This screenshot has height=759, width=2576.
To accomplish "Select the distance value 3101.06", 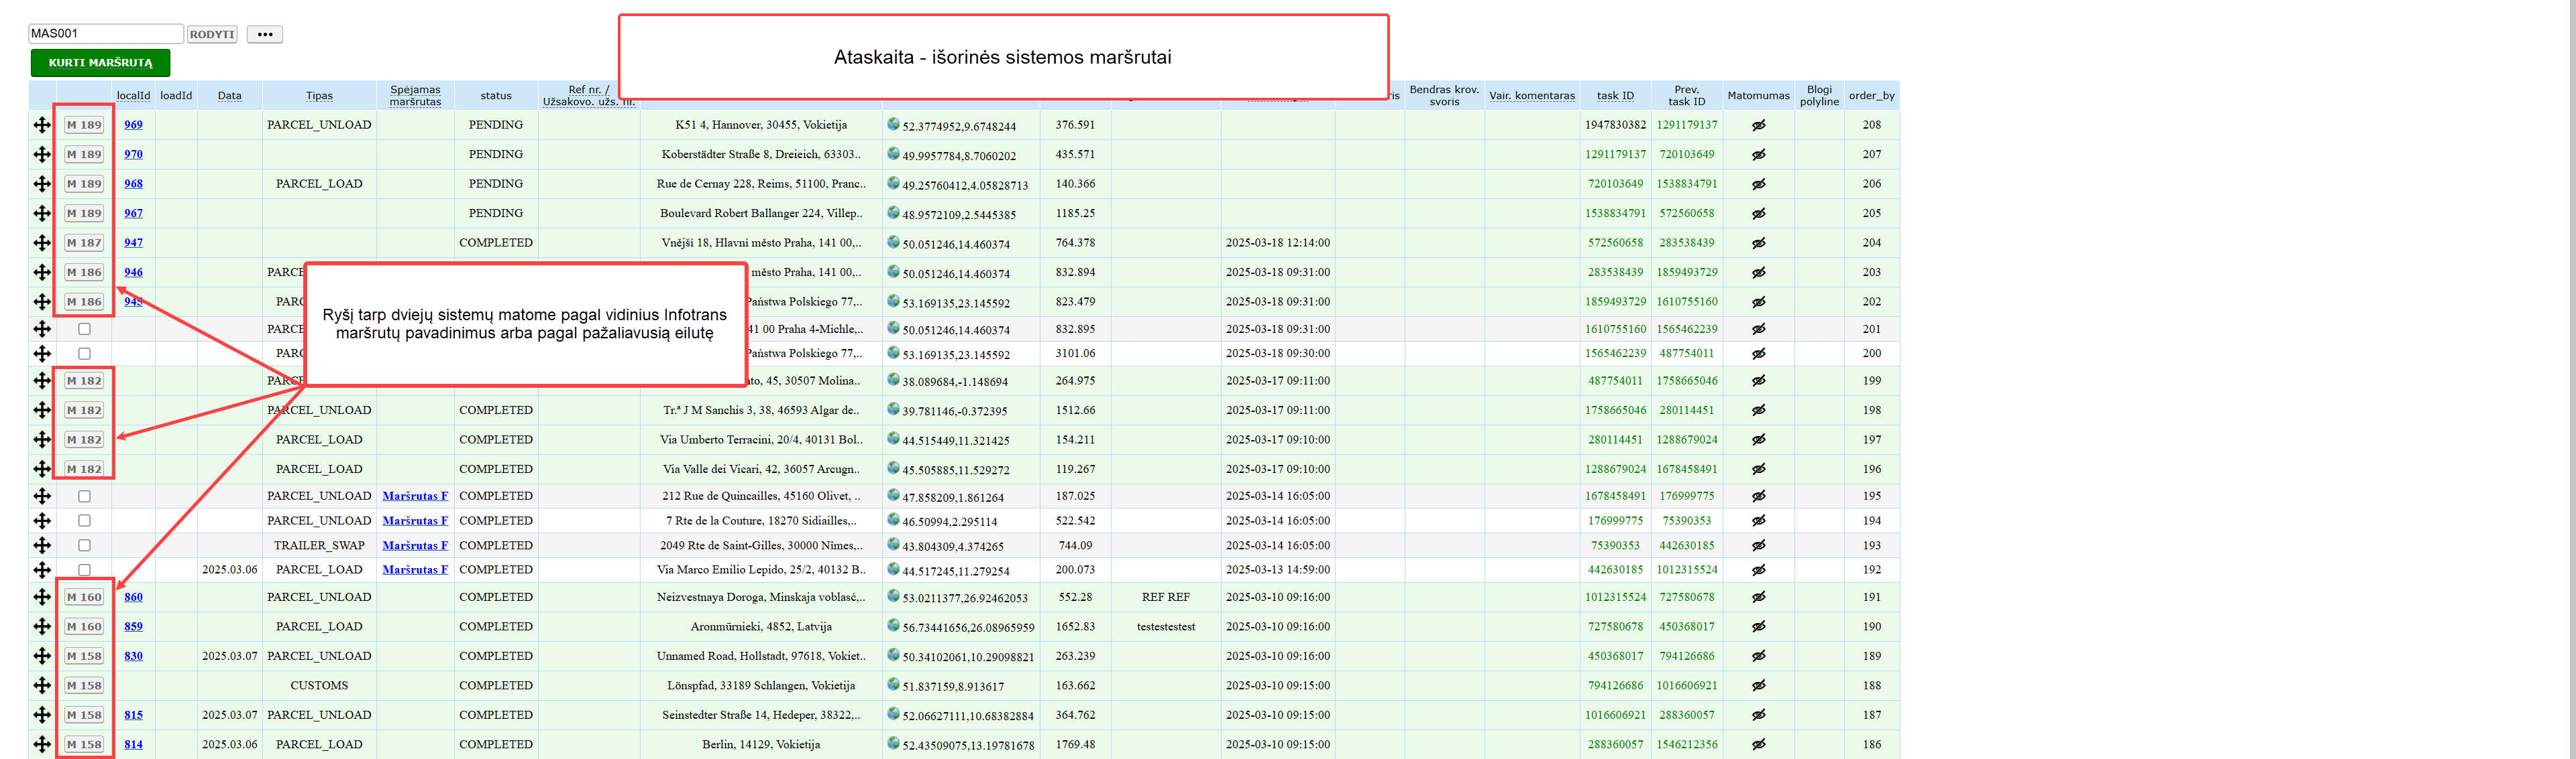I will [x=1075, y=354].
